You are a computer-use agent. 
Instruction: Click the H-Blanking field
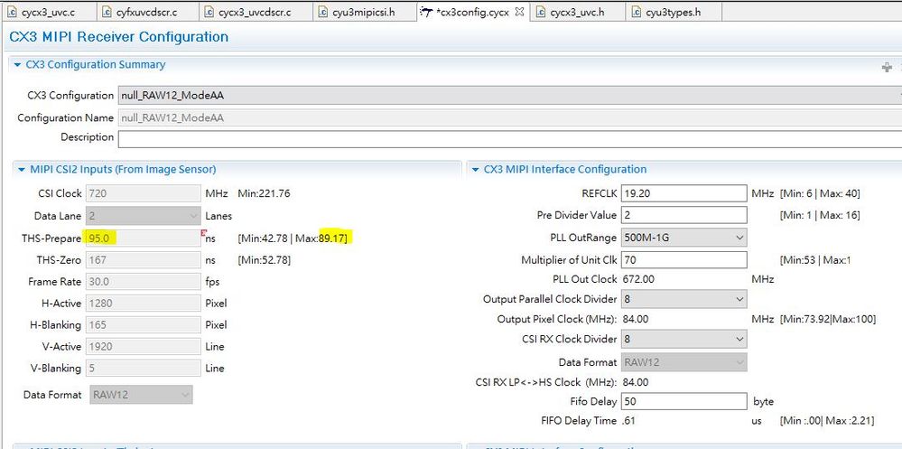point(144,325)
